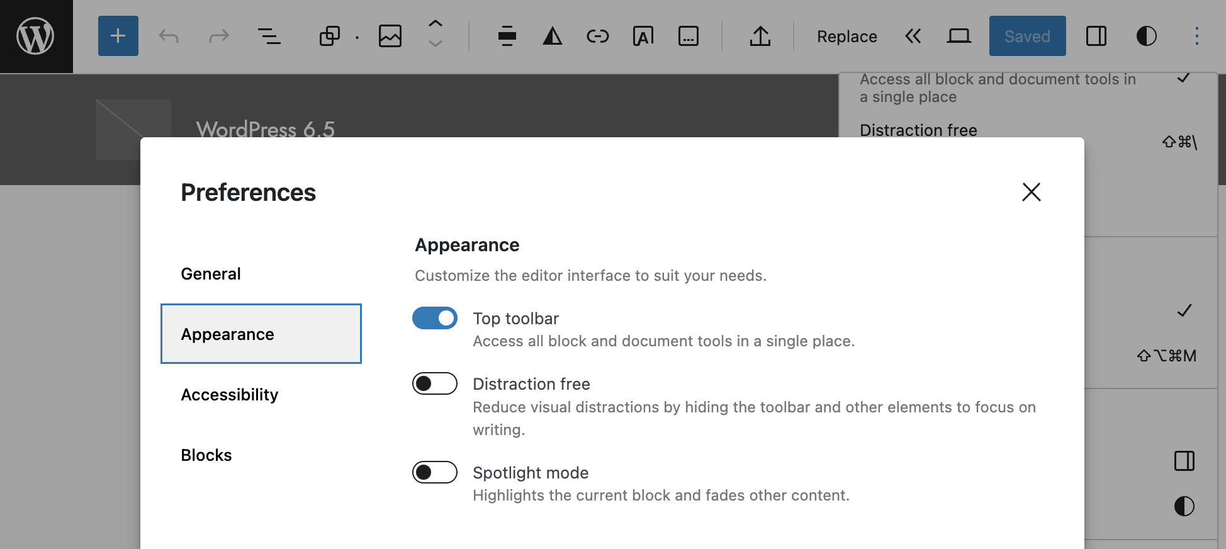Turn on Spotlight mode toggle
This screenshot has width=1226, height=549.
(x=435, y=473)
